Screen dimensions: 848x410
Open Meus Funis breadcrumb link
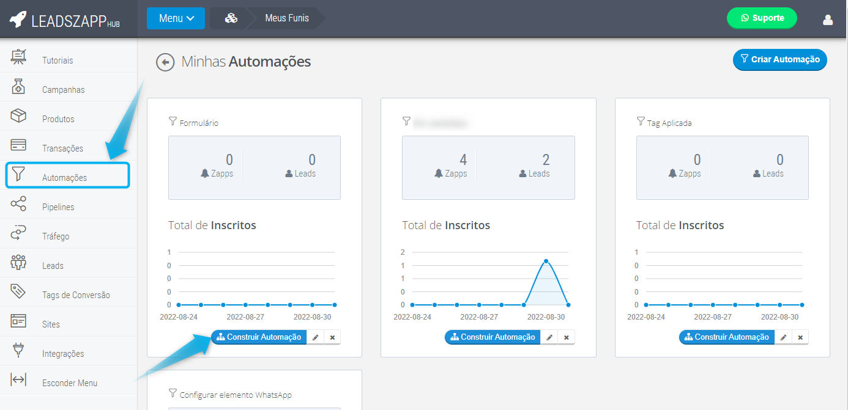[x=286, y=18]
